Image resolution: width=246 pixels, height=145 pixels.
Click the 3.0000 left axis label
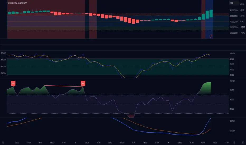tap(3, 73)
